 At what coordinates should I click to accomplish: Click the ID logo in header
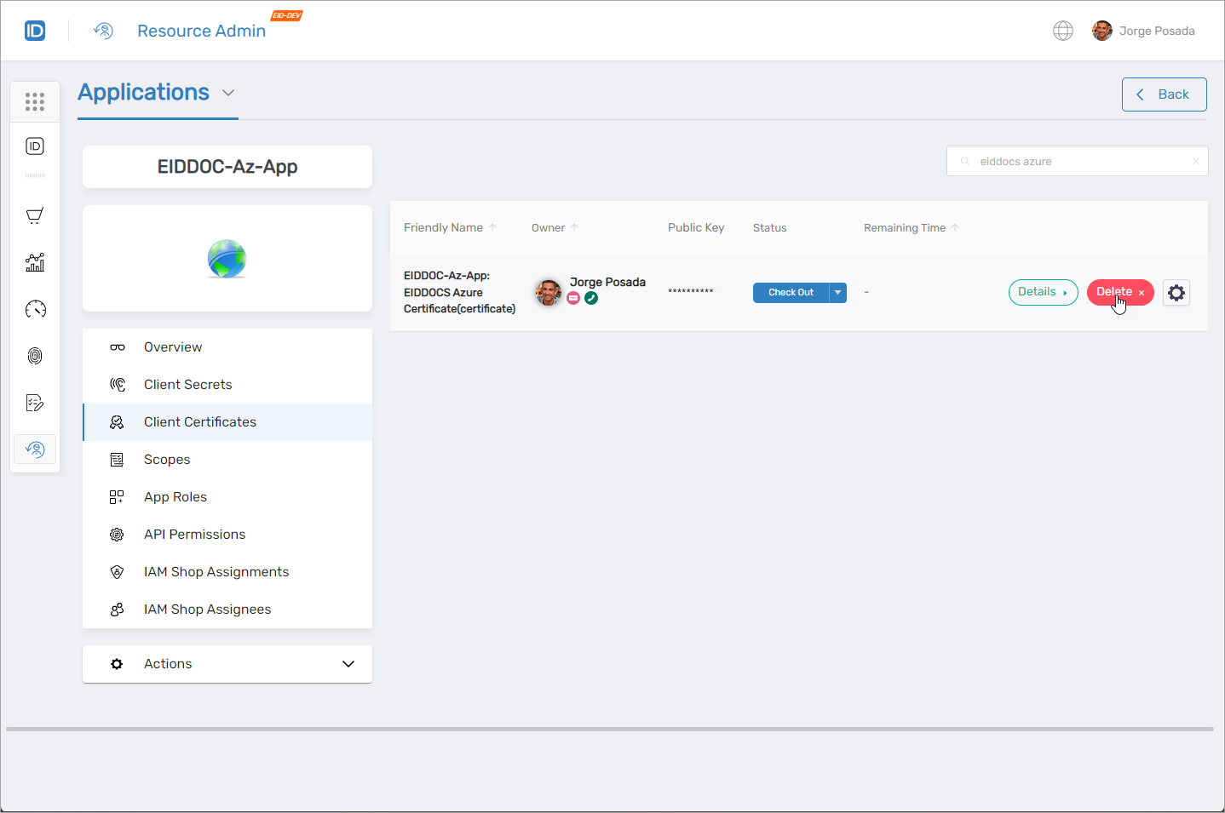coord(35,31)
